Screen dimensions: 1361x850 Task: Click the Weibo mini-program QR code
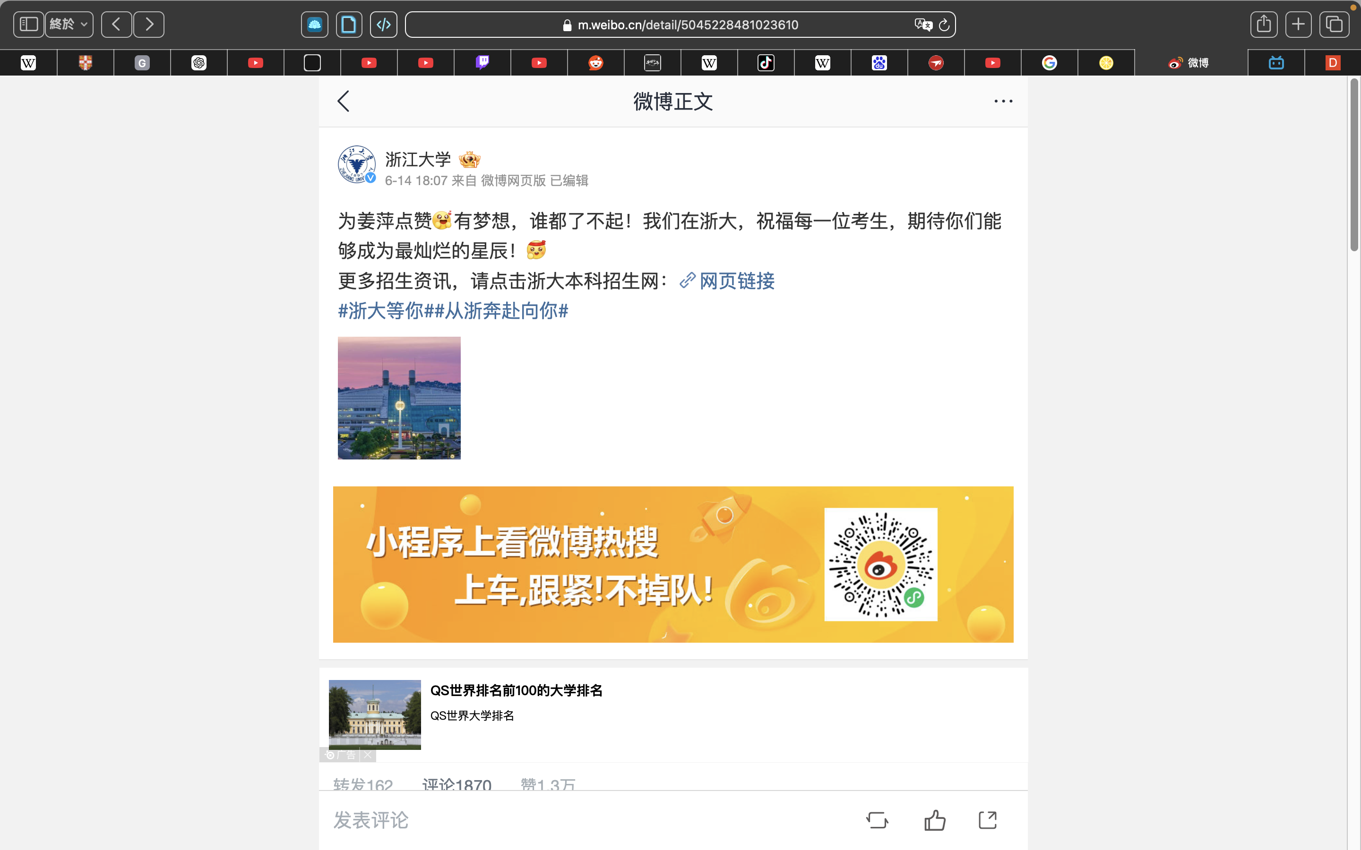click(881, 564)
